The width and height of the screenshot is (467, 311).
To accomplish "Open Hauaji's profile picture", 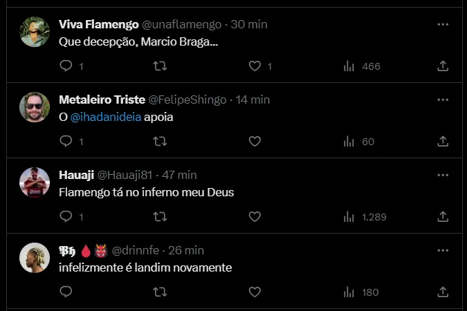I will [x=35, y=182].
